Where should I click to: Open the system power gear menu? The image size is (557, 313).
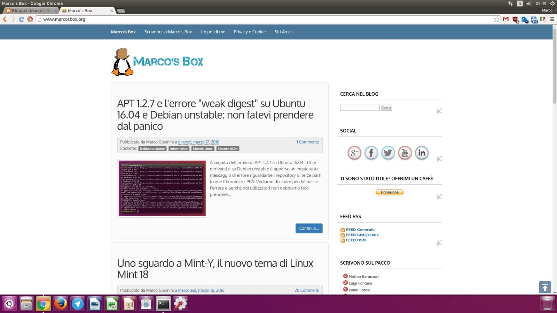tap(552, 3)
